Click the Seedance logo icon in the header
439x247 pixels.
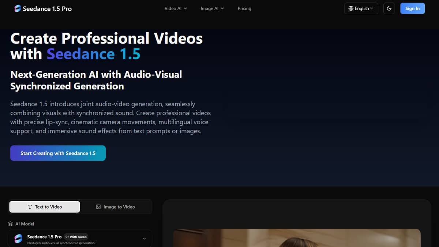[18, 8]
